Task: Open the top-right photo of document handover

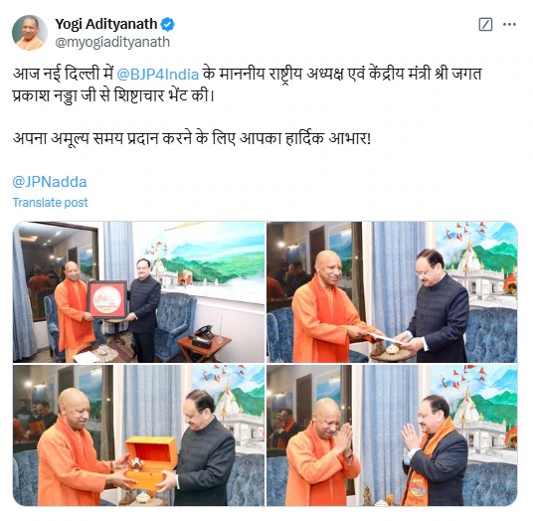Action: (392, 292)
